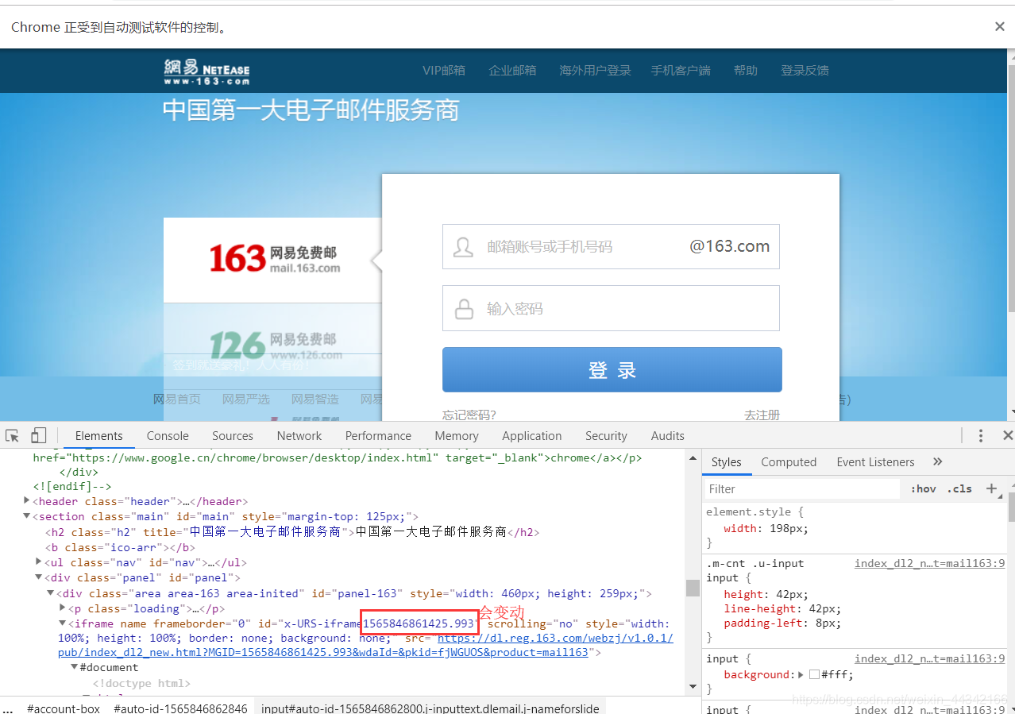The width and height of the screenshot is (1015, 714).
Task: Open the Audits tab
Action: (667, 435)
